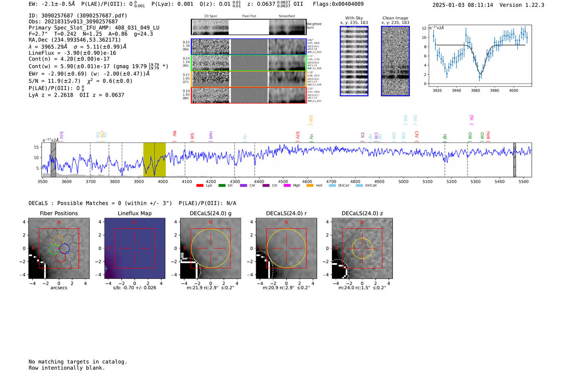Open the Clean Image cutout
The width and height of the screenshot is (573, 390).
tap(395, 61)
